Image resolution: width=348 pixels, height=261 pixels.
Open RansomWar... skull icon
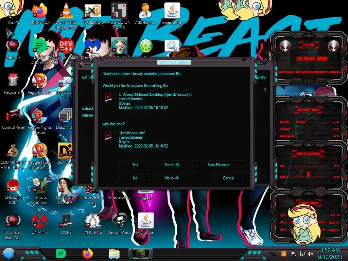[119, 224]
